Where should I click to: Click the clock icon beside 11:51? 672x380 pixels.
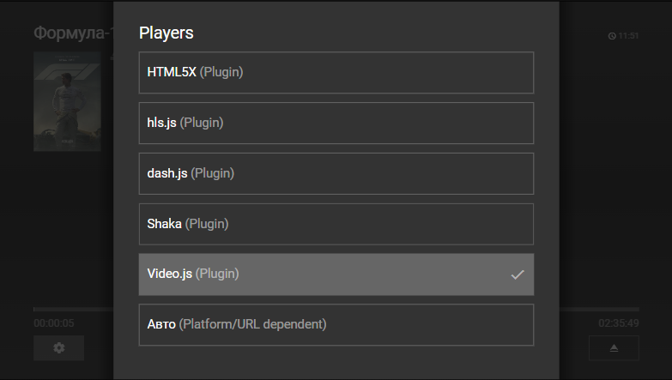(612, 36)
